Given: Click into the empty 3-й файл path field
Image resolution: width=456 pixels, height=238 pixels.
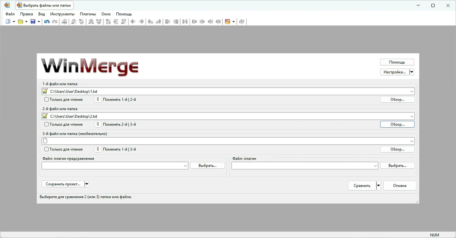Looking at the screenshot, I should (x=228, y=141).
